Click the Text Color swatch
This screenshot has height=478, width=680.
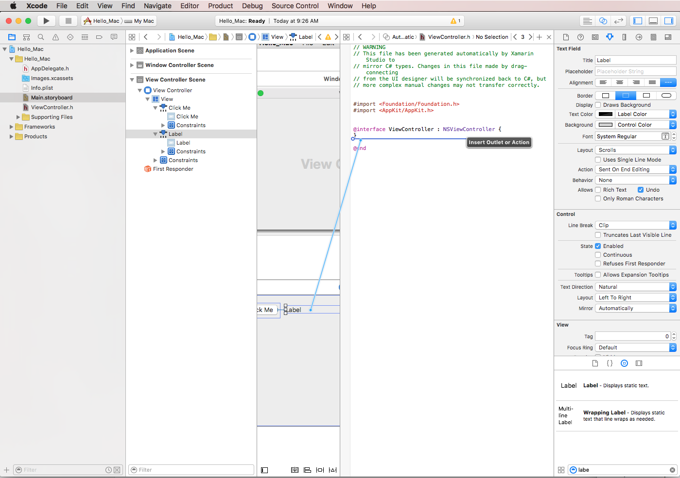[x=605, y=114]
